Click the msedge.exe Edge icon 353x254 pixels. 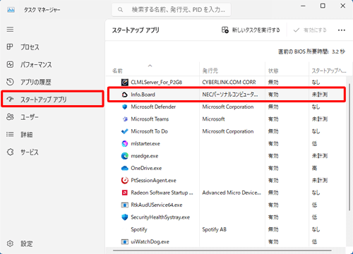pyautogui.click(x=125, y=156)
